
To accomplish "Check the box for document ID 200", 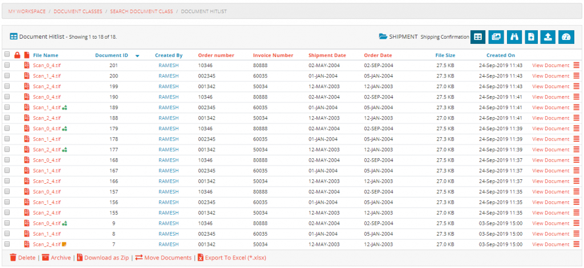I will pos(7,76).
